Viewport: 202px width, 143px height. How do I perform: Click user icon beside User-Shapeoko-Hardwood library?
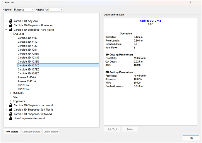click(11, 118)
